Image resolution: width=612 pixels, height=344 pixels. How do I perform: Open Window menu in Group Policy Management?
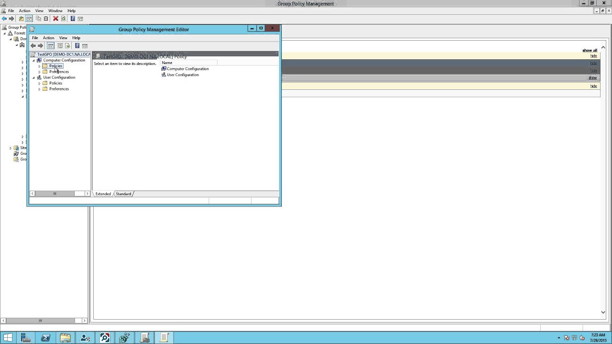pyautogui.click(x=55, y=11)
